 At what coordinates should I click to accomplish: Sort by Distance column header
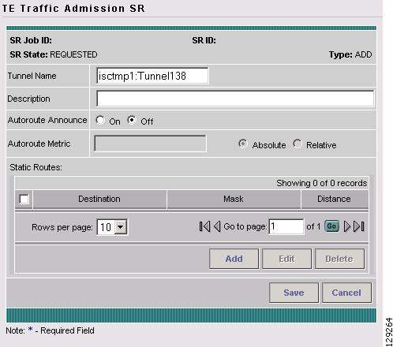[x=335, y=199]
